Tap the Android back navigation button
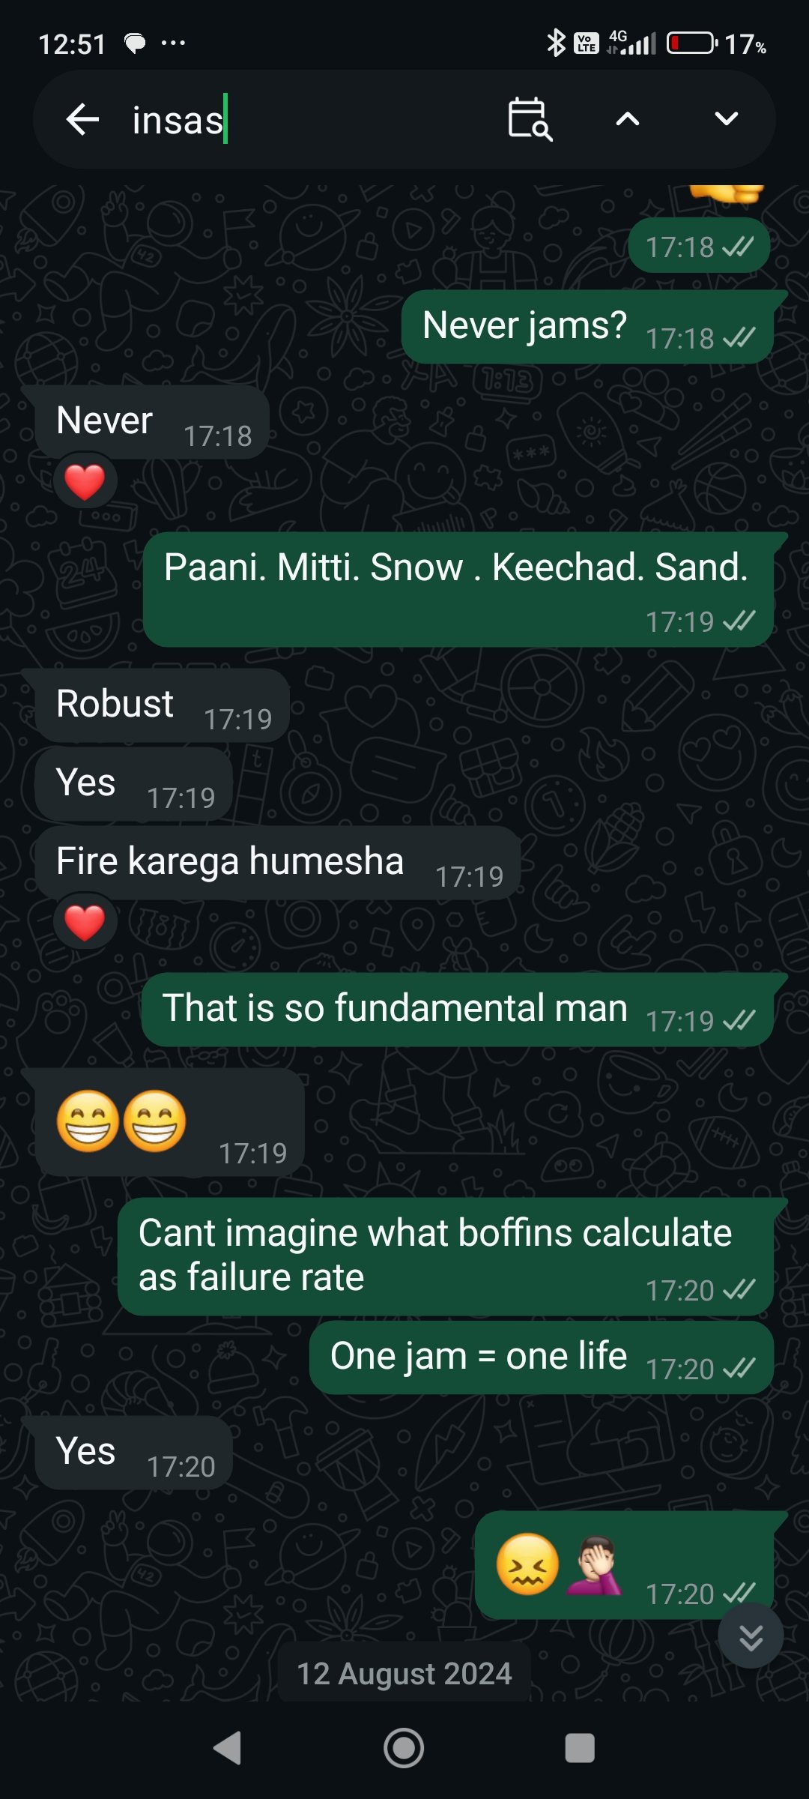The height and width of the screenshot is (1799, 809). tap(228, 1748)
